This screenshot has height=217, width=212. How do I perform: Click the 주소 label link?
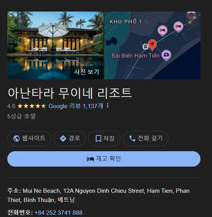[x=13, y=190]
